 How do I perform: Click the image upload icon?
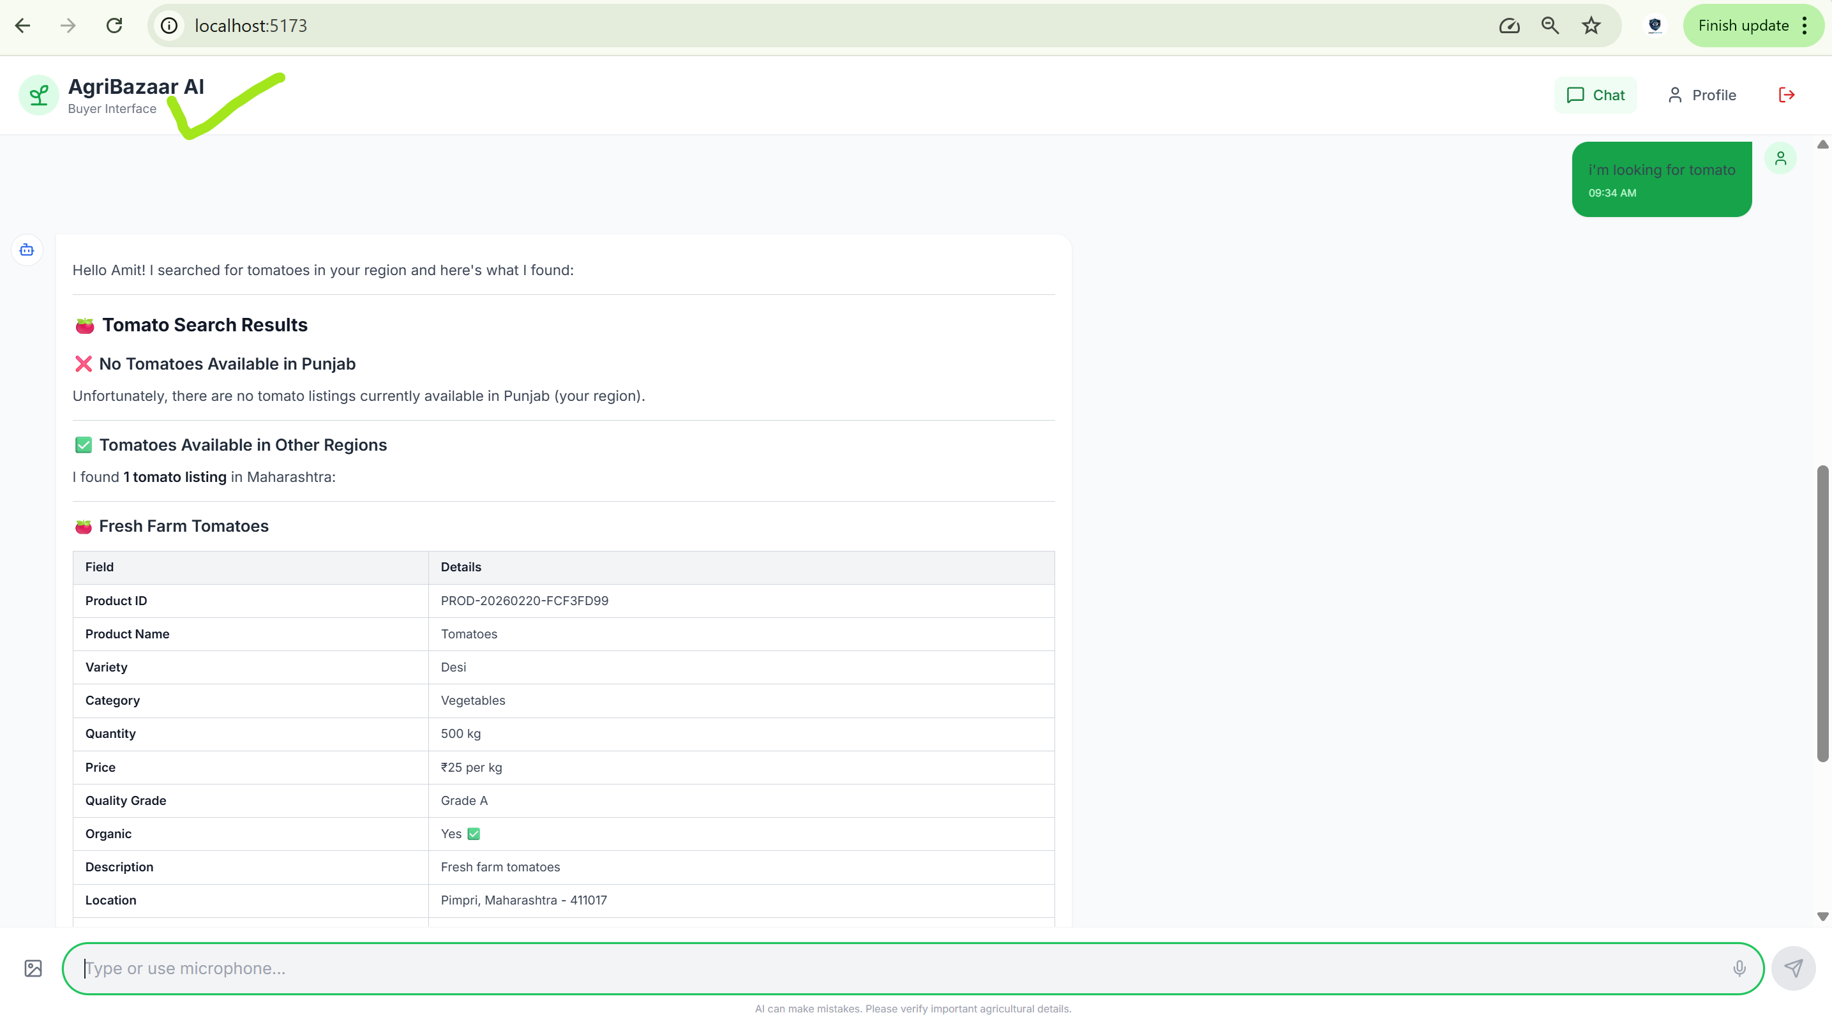tap(33, 968)
